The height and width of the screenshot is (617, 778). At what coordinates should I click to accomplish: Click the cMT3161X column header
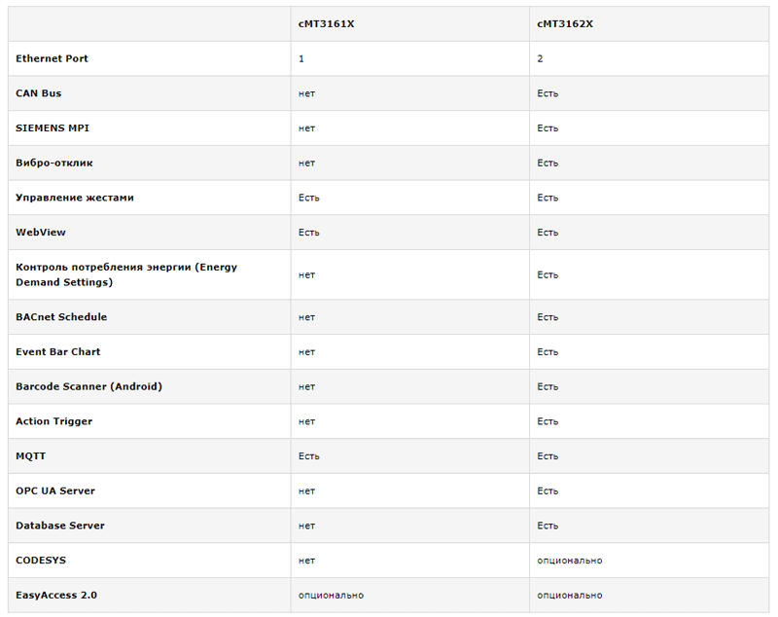click(326, 23)
